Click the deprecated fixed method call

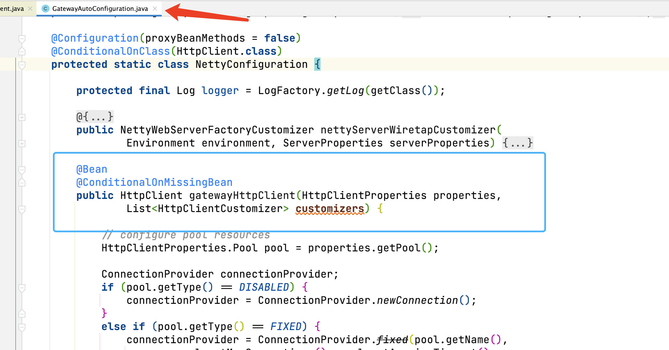[392, 340]
